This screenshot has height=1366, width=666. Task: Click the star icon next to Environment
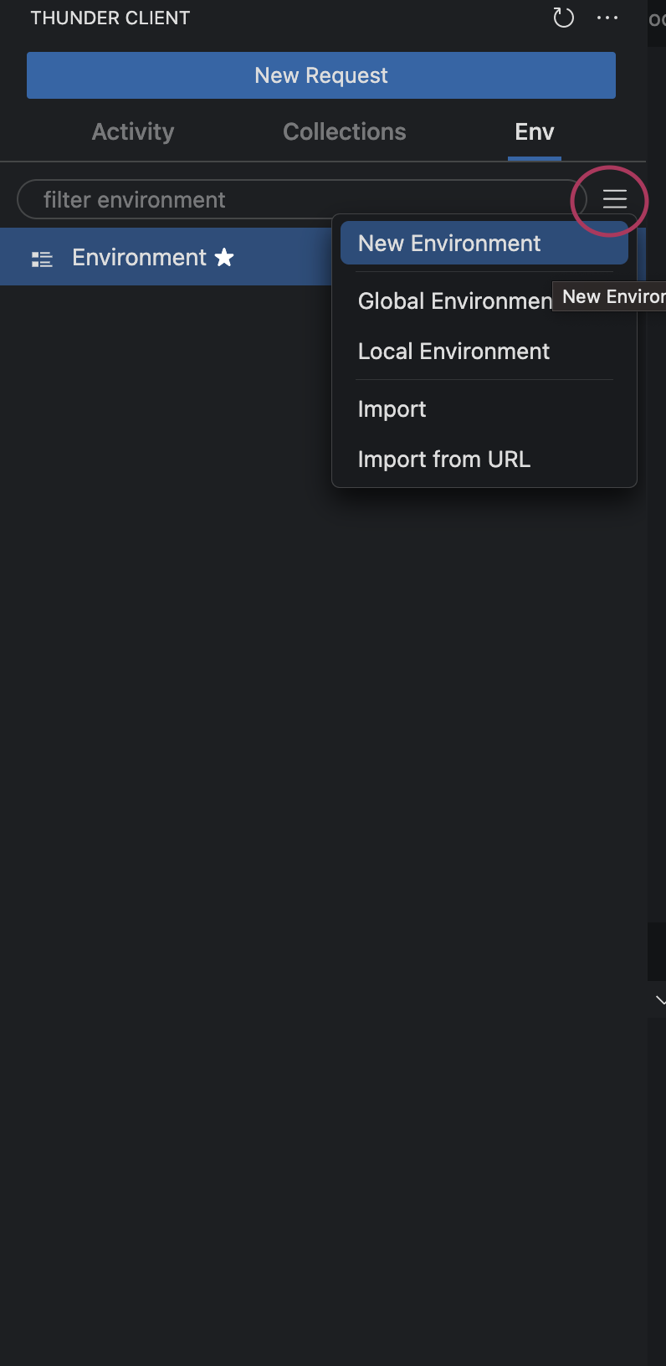coord(224,257)
